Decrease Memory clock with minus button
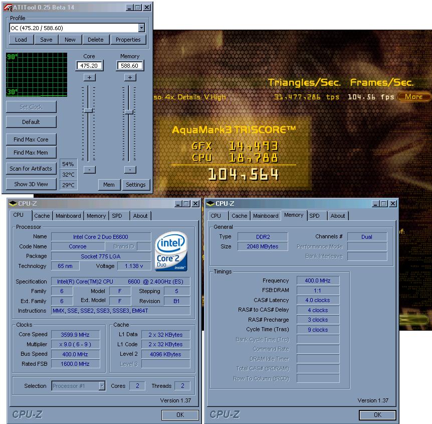Screen dimensions: 432x424 click(x=130, y=170)
